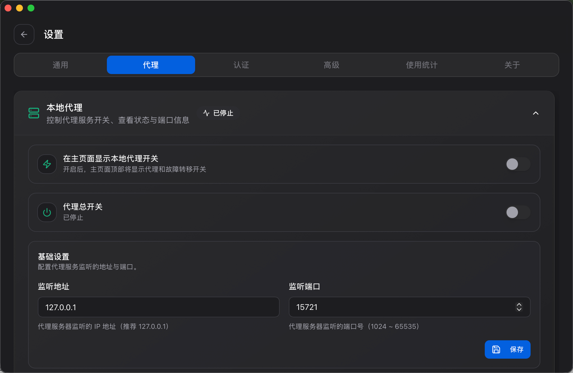Click the 本地代理 heading
Screen dimensions: 573x373
coord(64,108)
